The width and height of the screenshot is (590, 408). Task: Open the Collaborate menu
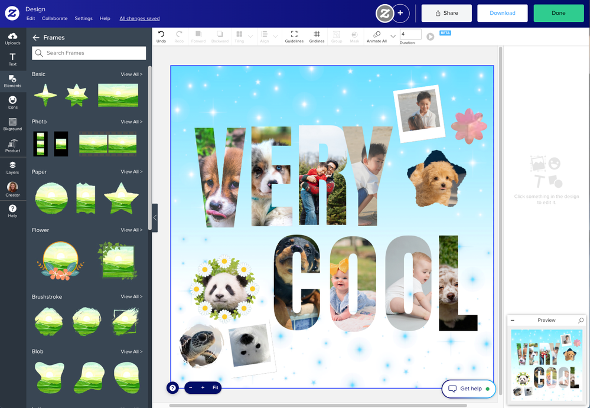54,18
